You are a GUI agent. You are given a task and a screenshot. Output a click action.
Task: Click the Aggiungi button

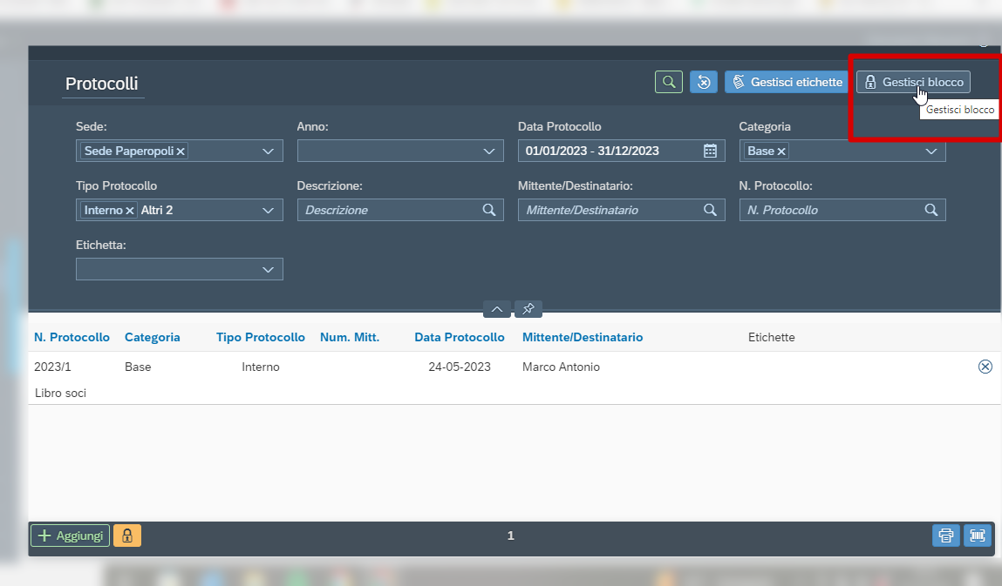[x=71, y=535]
